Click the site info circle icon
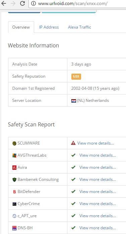The width and height of the screenshot is (126, 234). [x=34, y=3]
